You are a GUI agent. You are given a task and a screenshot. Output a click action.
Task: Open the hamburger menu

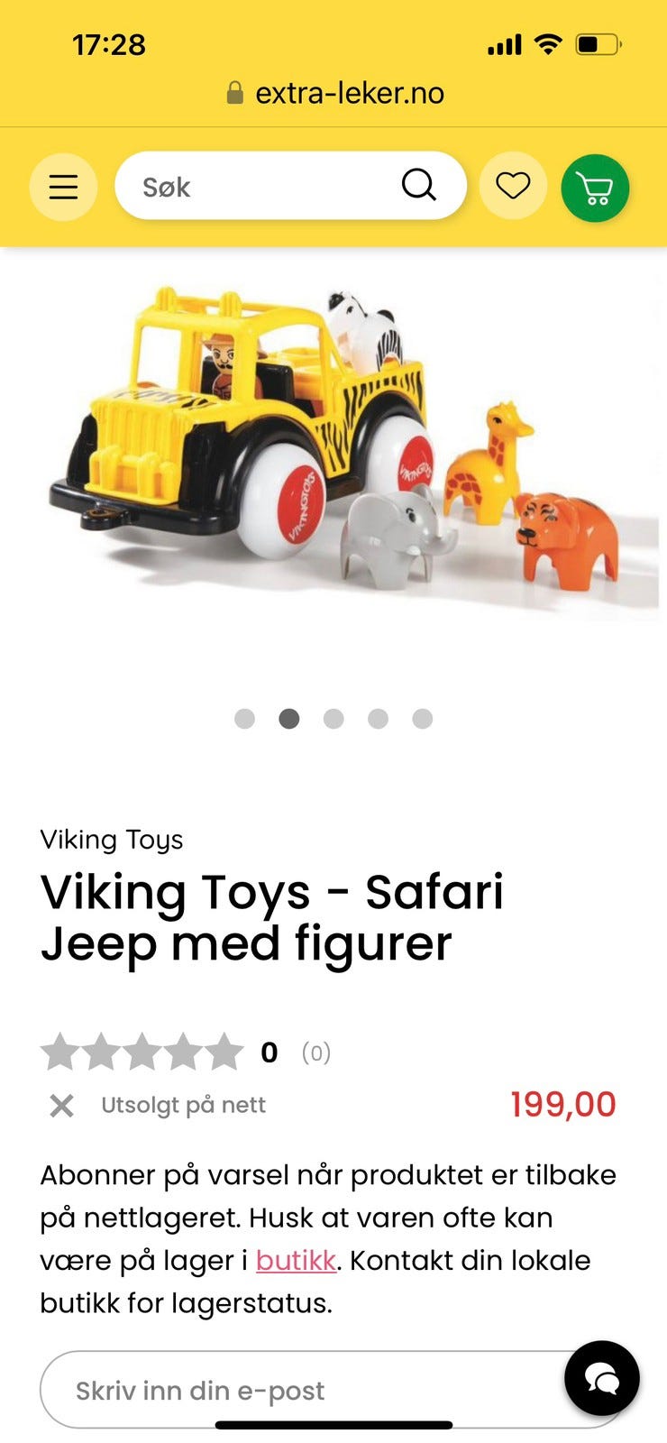pyautogui.click(x=63, y=187)
